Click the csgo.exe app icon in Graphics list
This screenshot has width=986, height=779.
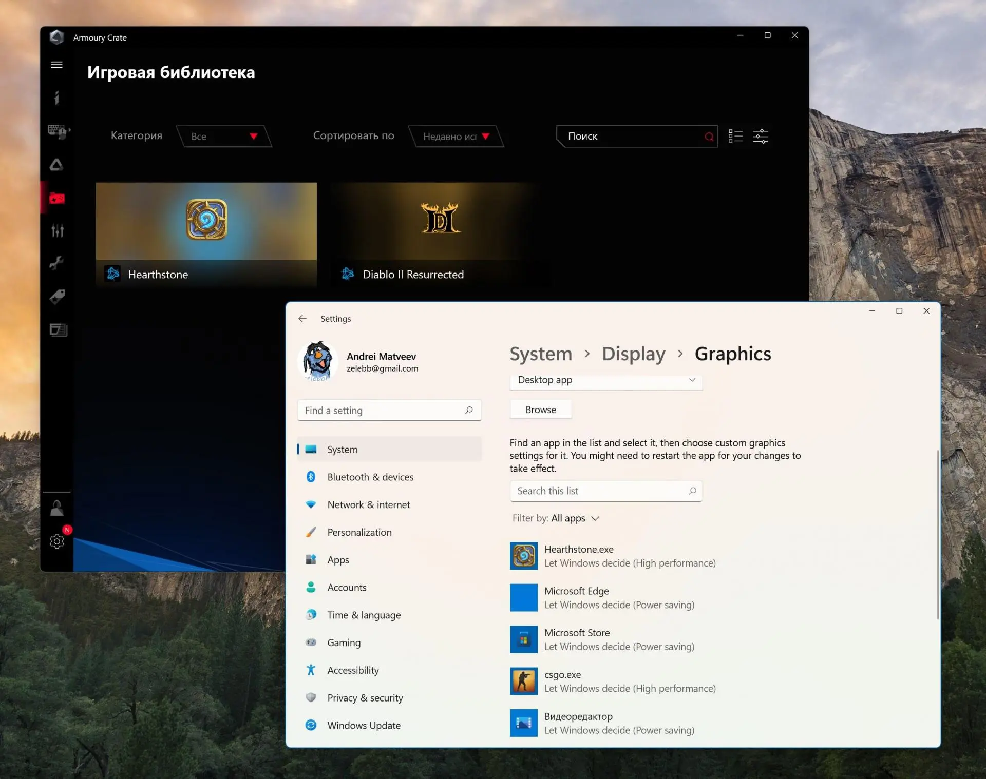524,681
